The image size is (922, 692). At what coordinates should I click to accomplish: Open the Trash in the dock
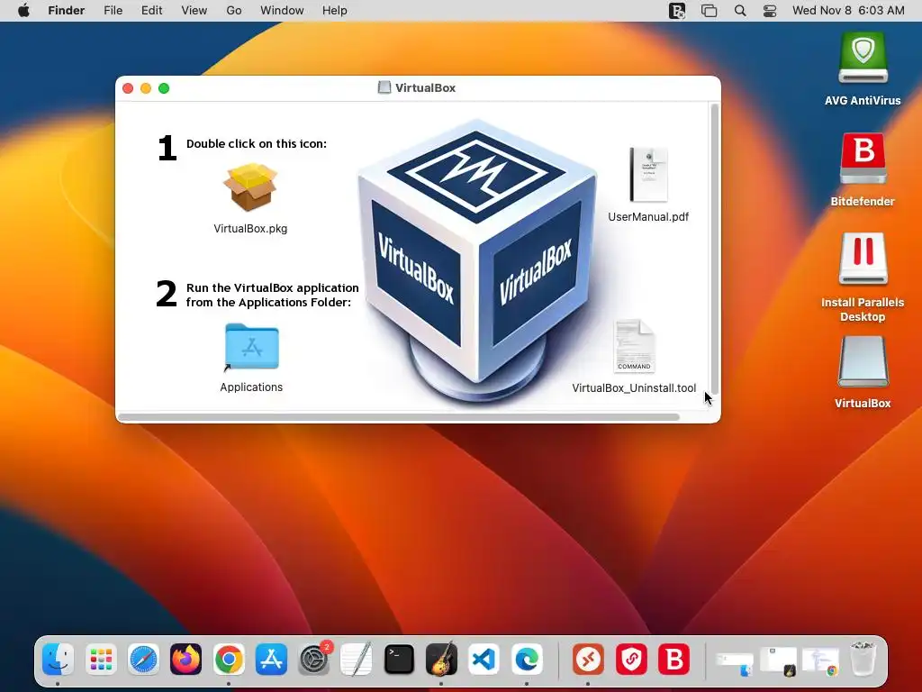pos(863,659)
